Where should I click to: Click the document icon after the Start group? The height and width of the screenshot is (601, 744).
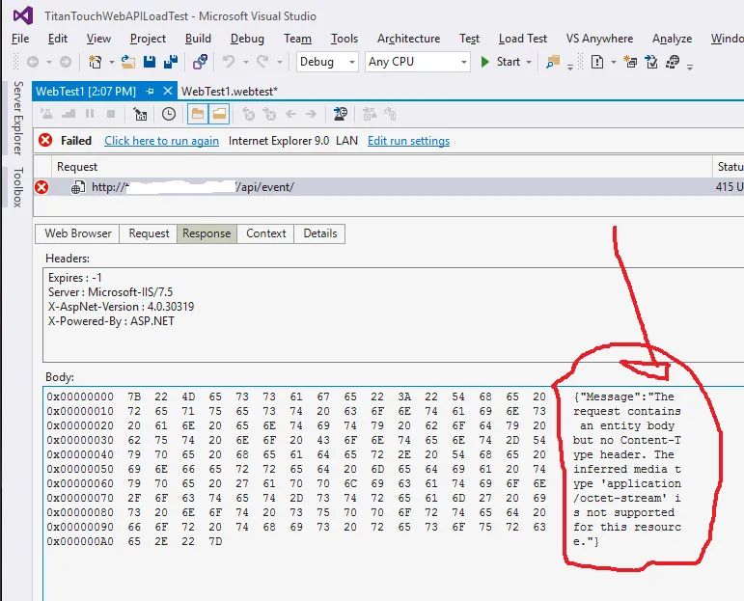(597, 62)
